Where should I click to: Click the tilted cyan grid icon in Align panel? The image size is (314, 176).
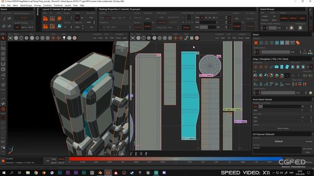[287, 67]
